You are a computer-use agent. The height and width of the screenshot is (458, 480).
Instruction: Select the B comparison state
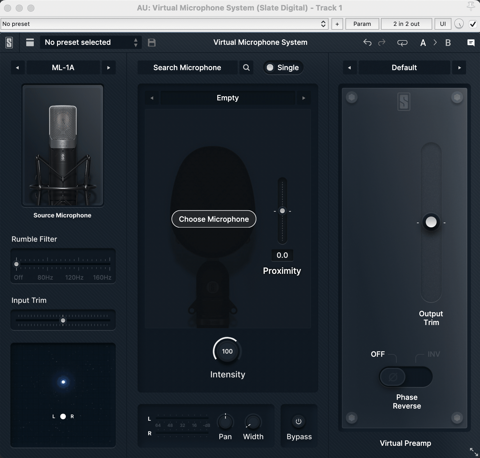coord(448,43)
